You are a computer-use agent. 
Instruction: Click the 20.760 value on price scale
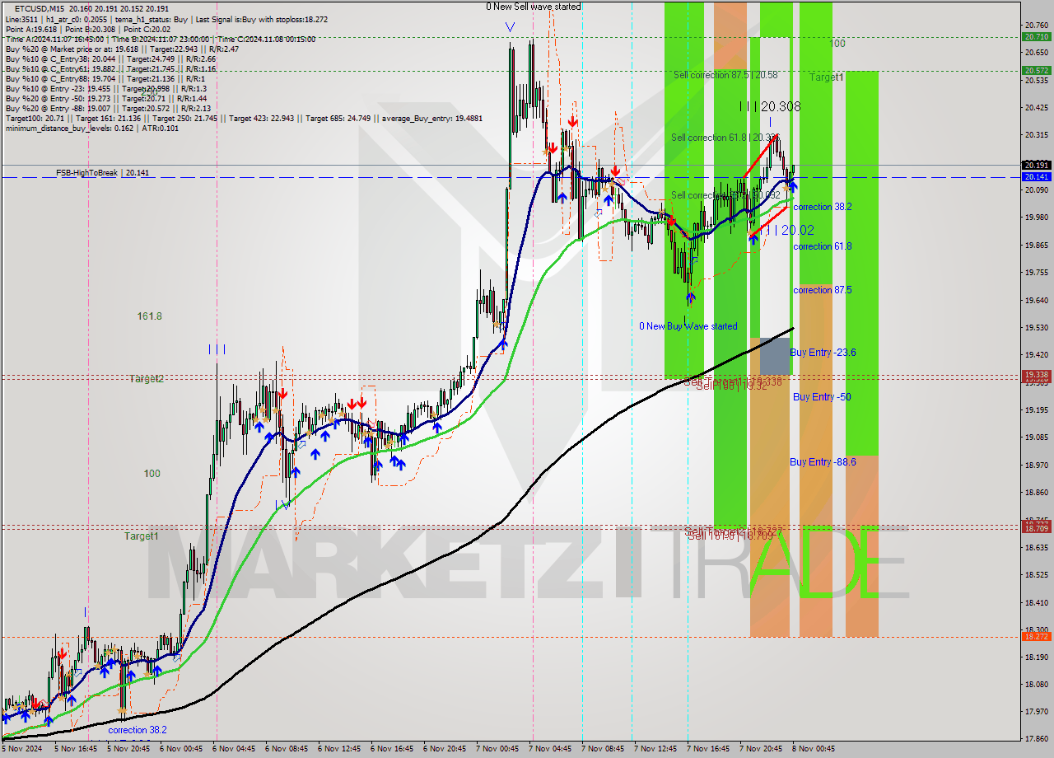tap(1036, 25)
